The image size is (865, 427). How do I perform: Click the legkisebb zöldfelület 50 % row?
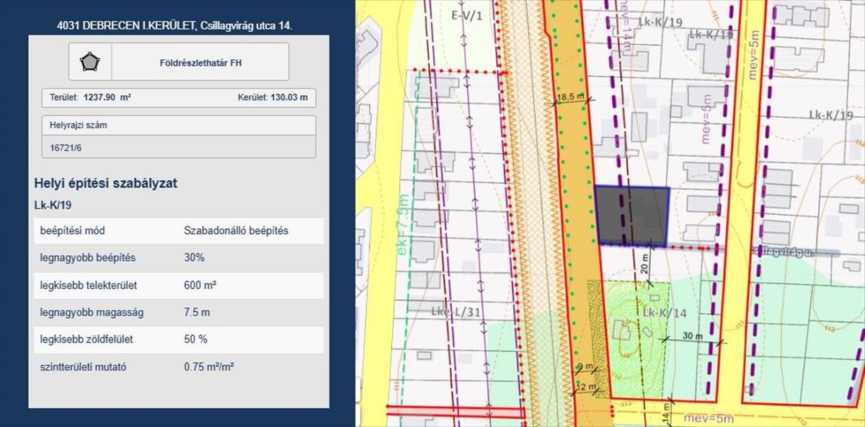point(179,339)
